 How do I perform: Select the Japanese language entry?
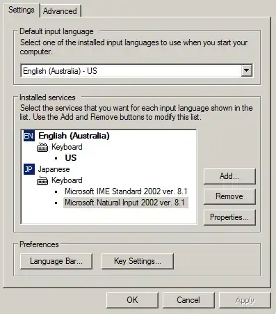pyautogui.click(x=54, y=169)
